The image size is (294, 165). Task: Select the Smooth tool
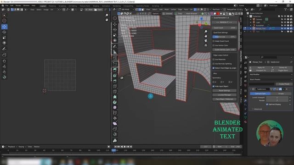click(x=115, y=108)
